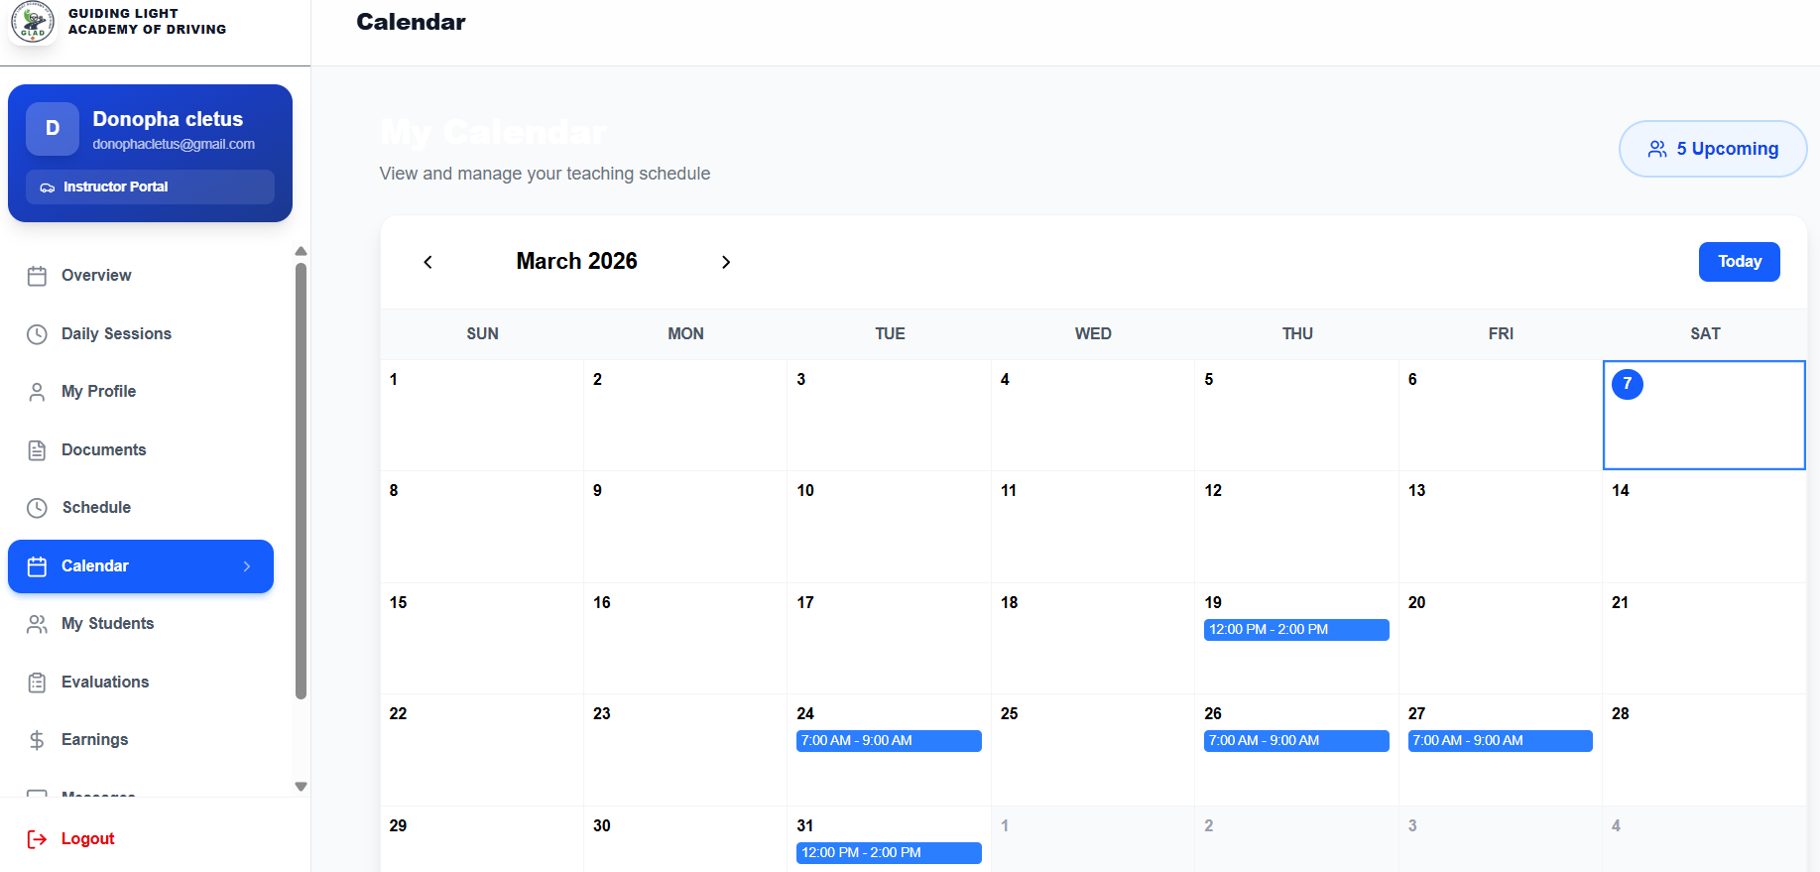Click the My Students people icon
The image size is (1820, 872).
(x=37, y=624)
